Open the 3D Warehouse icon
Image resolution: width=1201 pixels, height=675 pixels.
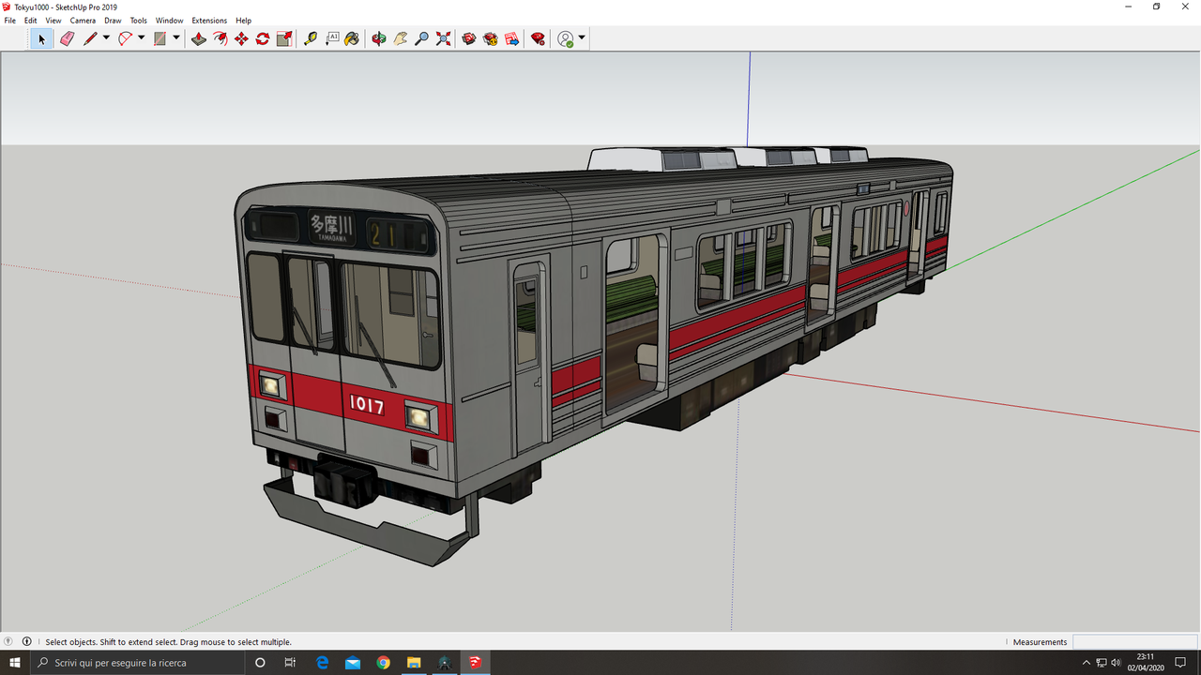(469, 38)
